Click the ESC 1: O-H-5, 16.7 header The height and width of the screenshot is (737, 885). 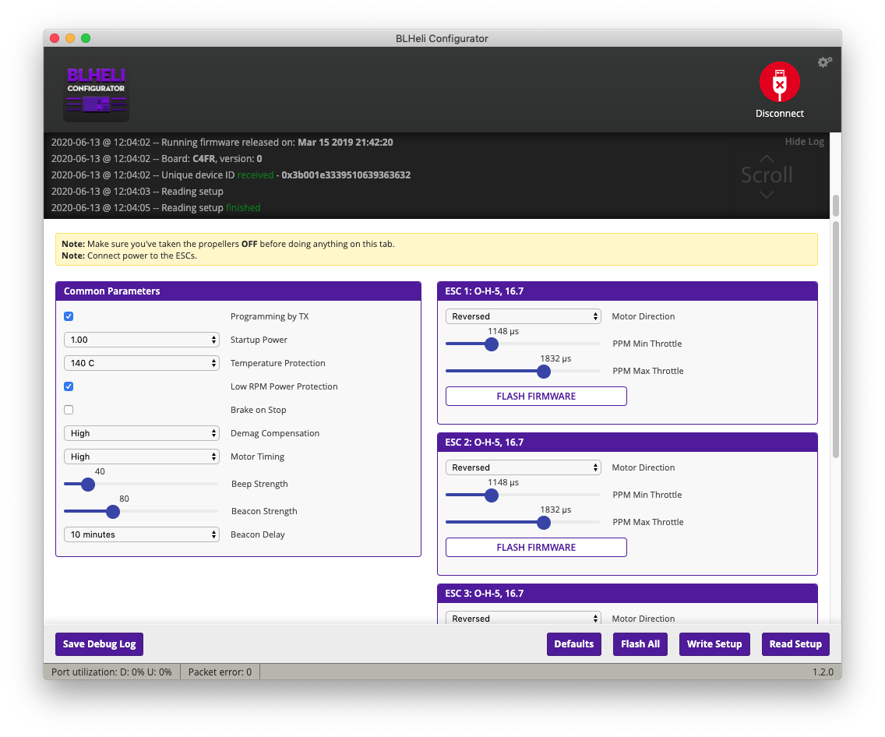628,291
